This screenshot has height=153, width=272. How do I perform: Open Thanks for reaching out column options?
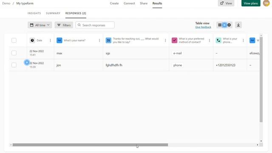pos(165,40)
